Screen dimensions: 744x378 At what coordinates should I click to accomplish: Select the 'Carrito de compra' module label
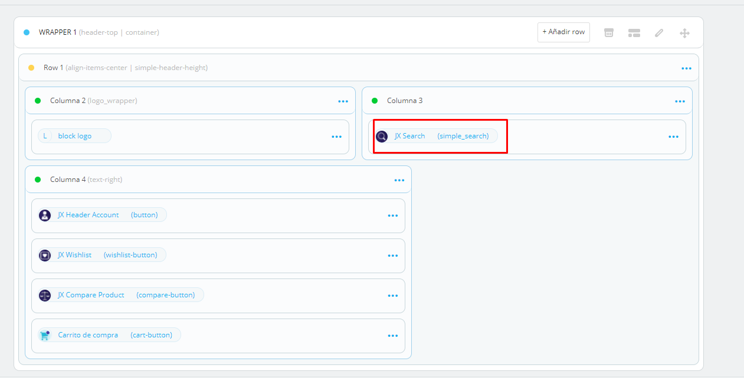click(x=88, y=335)
